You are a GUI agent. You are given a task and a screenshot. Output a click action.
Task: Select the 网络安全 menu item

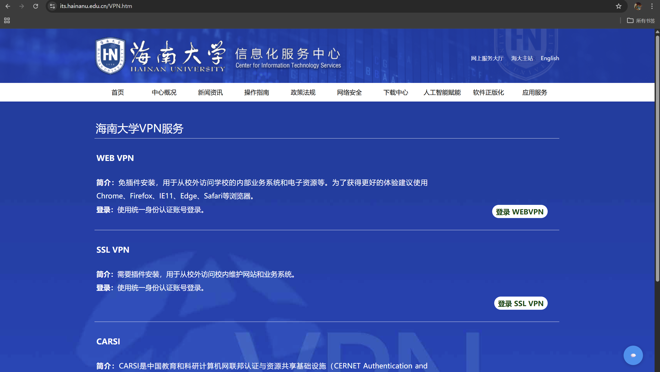pyautogui.click(x=349, y=92)
